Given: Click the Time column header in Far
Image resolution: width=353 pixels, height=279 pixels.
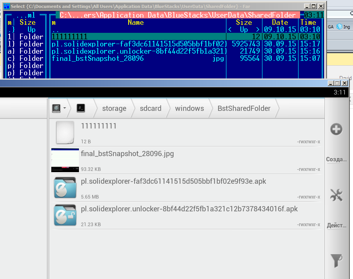Looking at the screenshot, I should click(308, 22).
